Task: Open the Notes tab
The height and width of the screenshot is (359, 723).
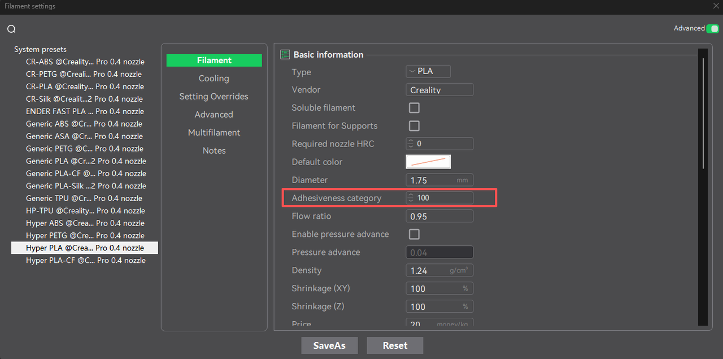Action: (214, 151)
